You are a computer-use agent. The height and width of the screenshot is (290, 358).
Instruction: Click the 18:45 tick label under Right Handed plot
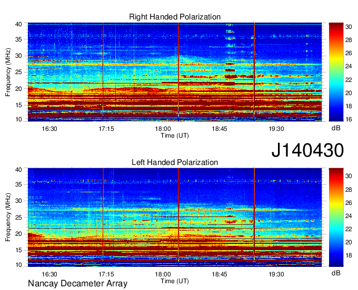click(220, 129)
